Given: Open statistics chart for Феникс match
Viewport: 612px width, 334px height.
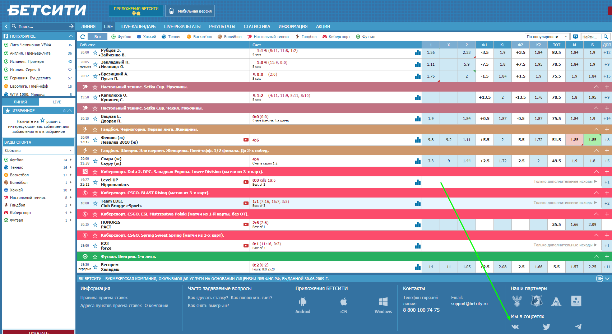Looking at the screenshot, I should click(x=418, y=140).
